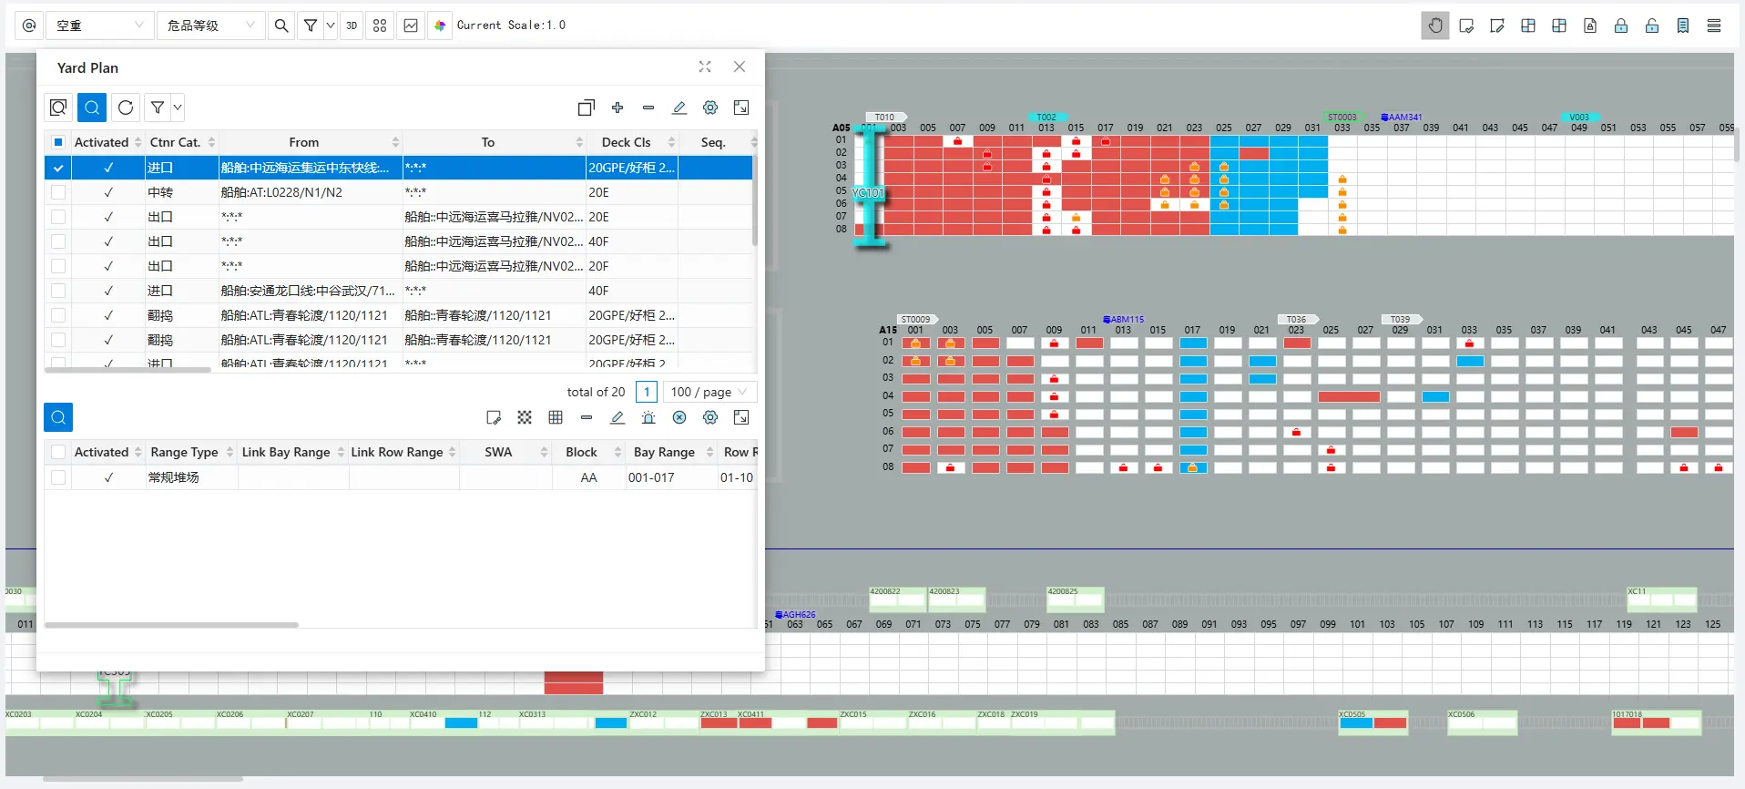
Task: Check the 常规堆场 row checkbox
Action: (58, 477)
